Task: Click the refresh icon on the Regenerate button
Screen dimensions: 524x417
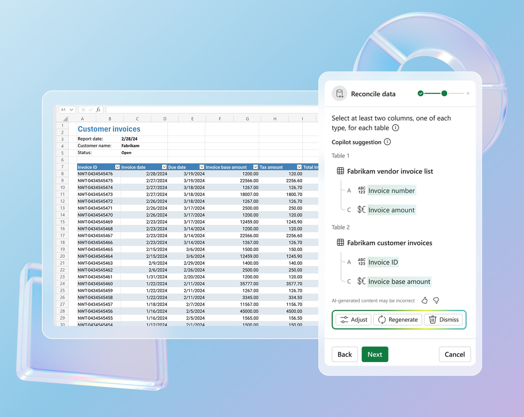Action: point(382,320)
